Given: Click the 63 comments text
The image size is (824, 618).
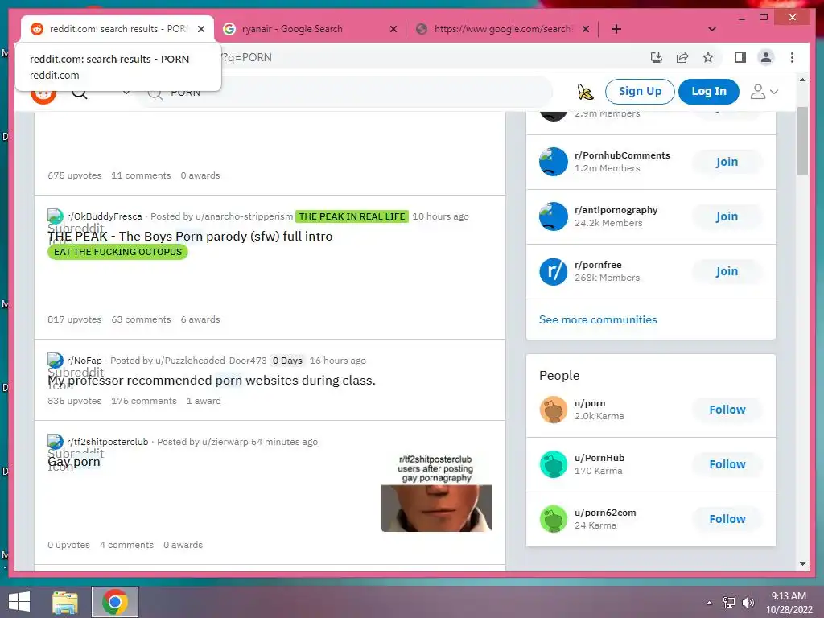Looking at the screenshot, I should pyautogui.click(x=141, y=319).
